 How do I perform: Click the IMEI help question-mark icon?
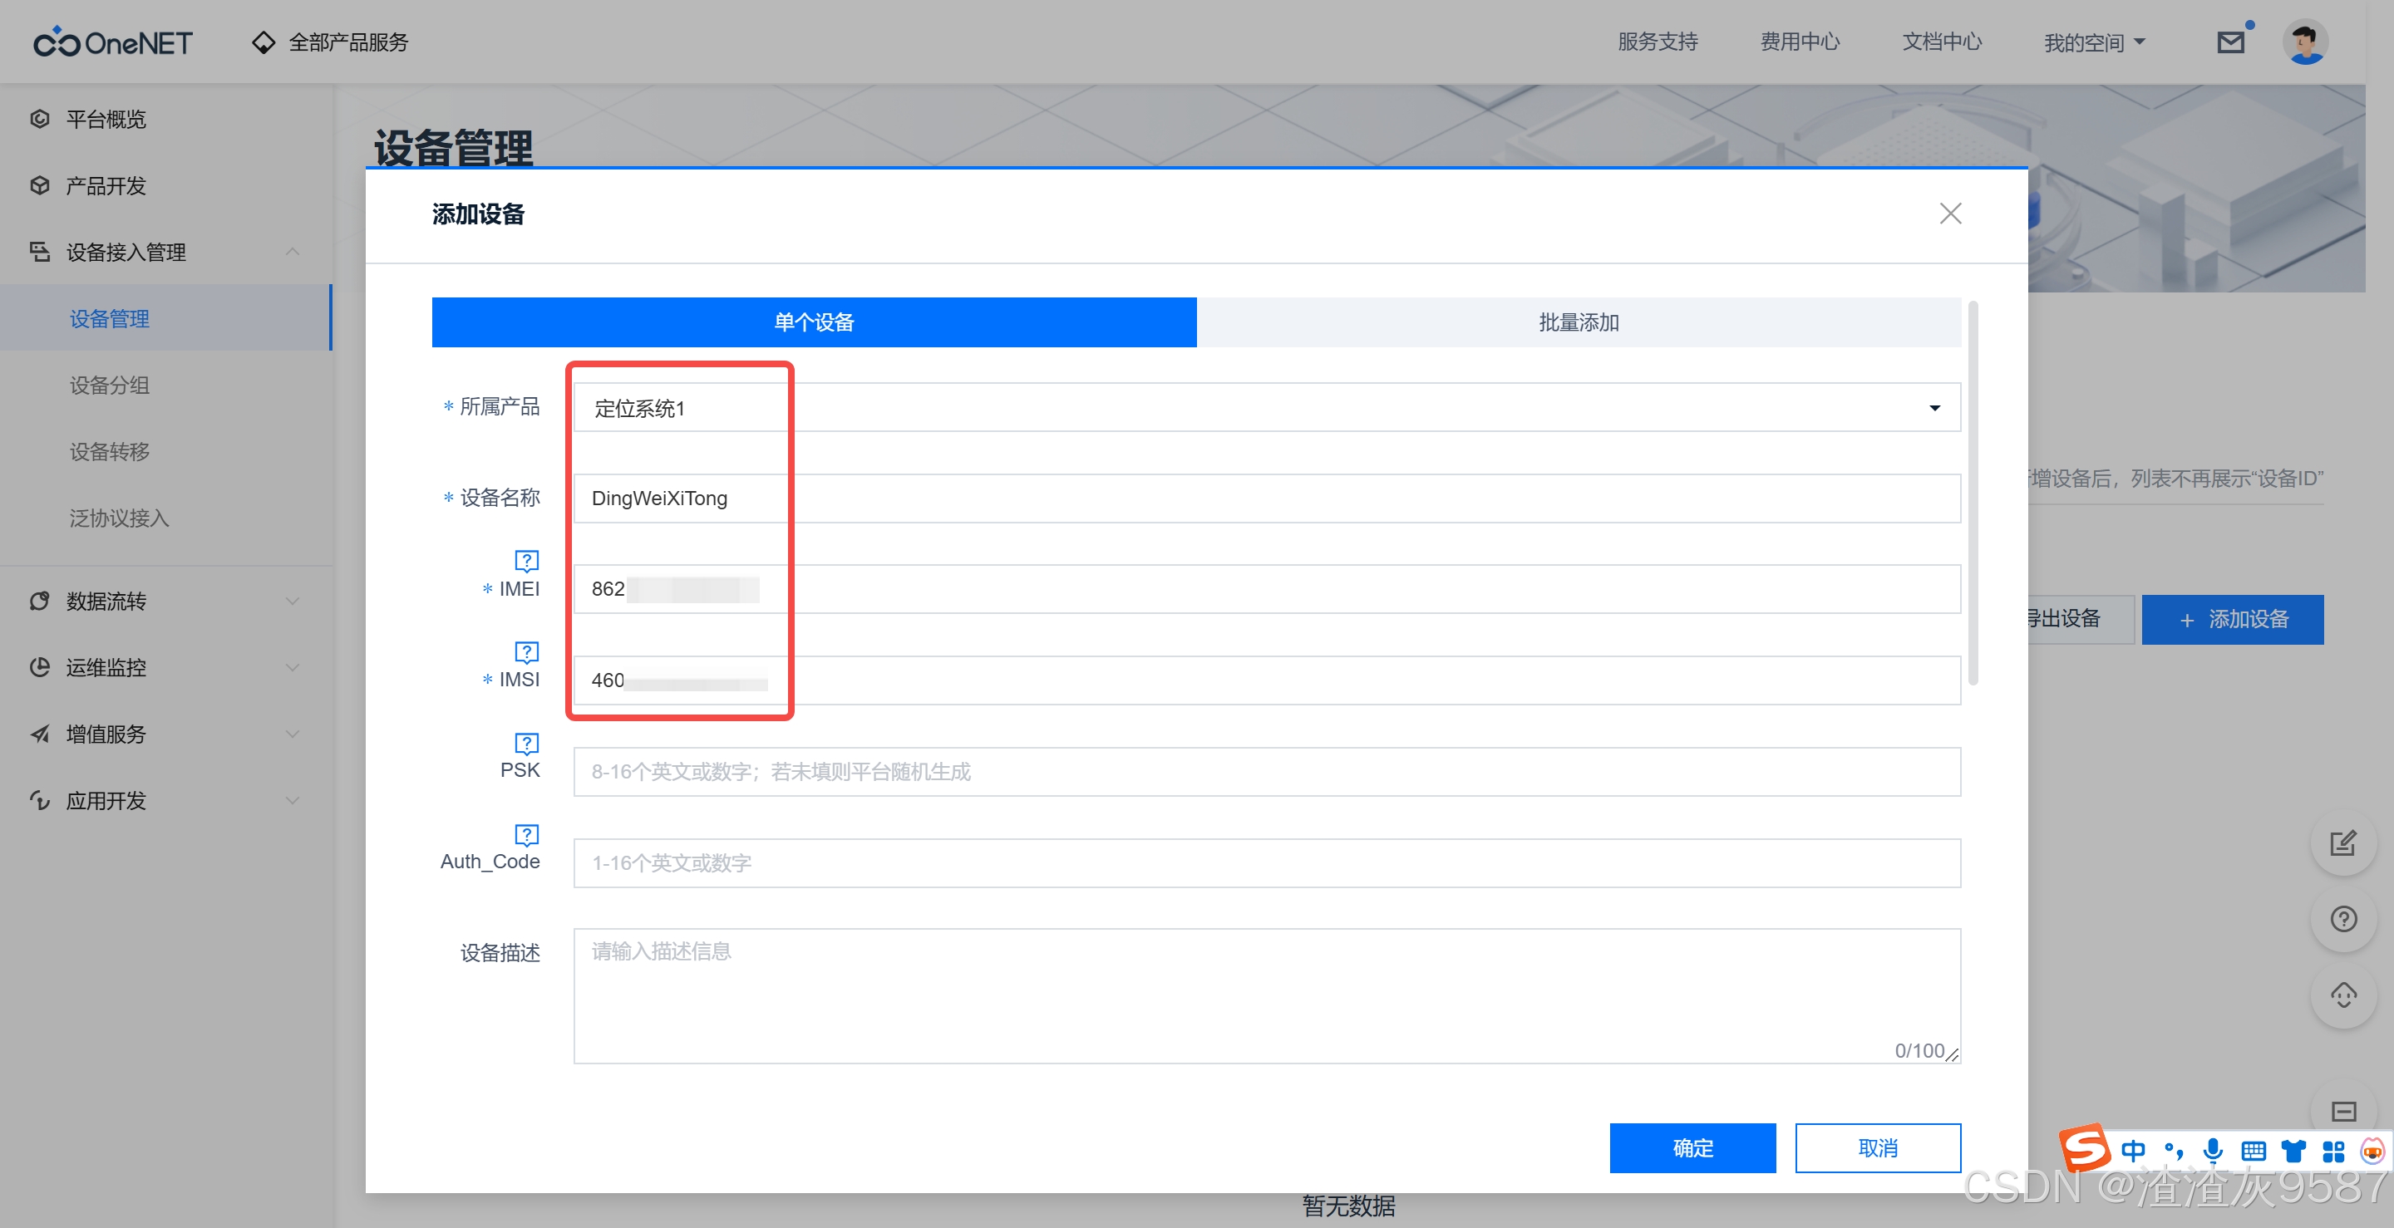526,560
